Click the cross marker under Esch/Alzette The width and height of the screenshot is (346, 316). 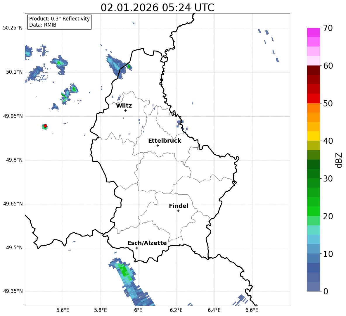point(136,248)
